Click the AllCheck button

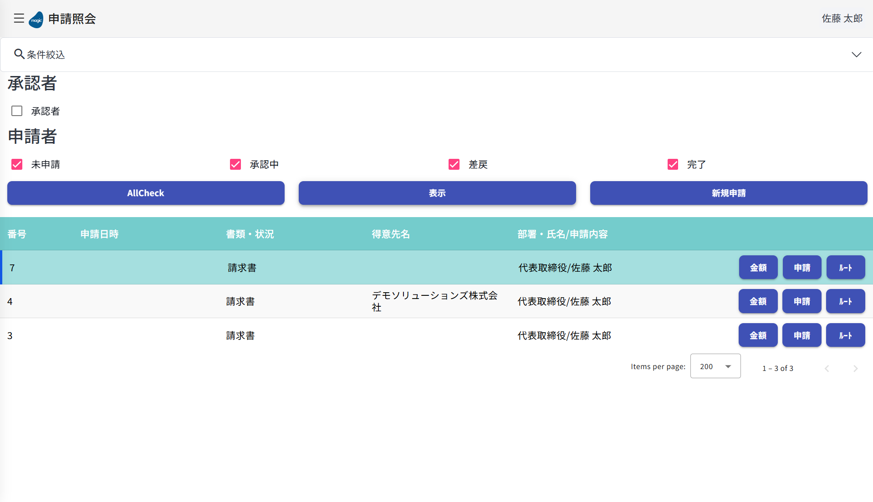click(146, 193)
